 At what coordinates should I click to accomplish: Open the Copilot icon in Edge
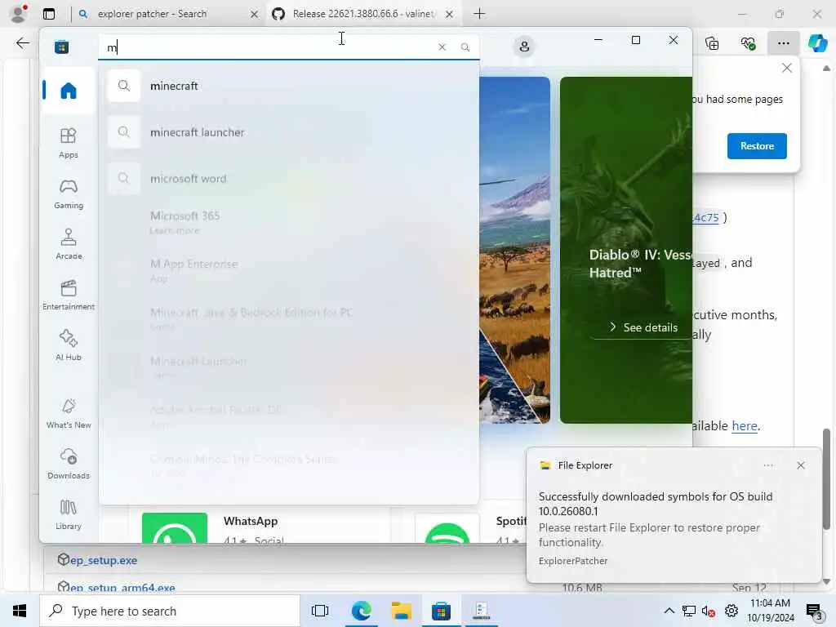pyautogui.click(x=818, y=43)
